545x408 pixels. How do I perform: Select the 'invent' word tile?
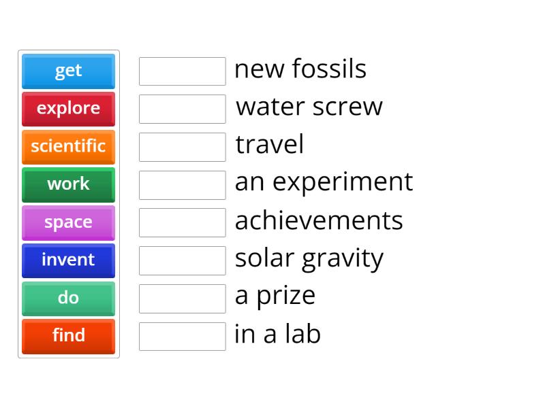[68, 260]
